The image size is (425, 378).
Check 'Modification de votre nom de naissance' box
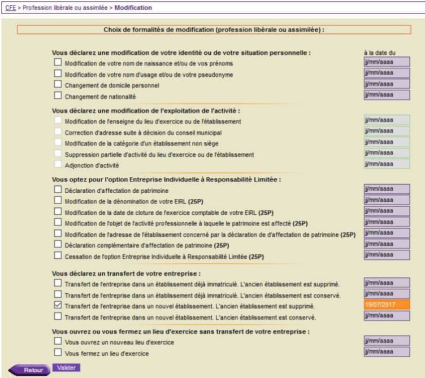tap(58, 62)
